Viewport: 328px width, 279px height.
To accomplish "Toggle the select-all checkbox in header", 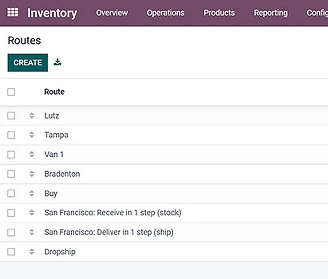I will tap(11, 92).
